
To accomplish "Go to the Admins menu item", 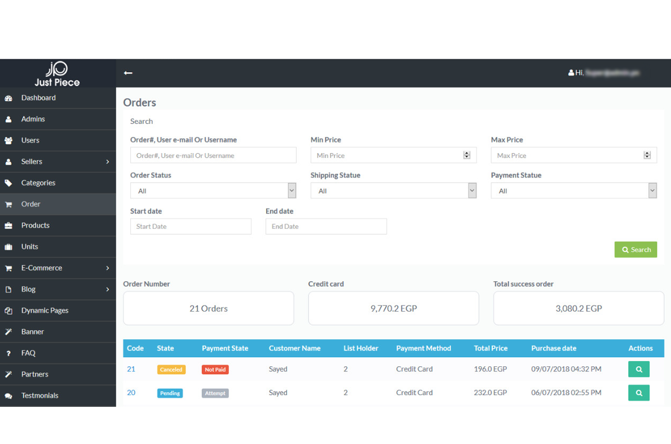I will (x=33, y=119).
